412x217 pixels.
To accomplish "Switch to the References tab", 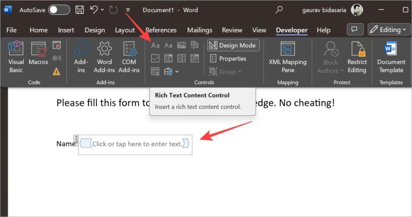I will [x=161, y=30].
